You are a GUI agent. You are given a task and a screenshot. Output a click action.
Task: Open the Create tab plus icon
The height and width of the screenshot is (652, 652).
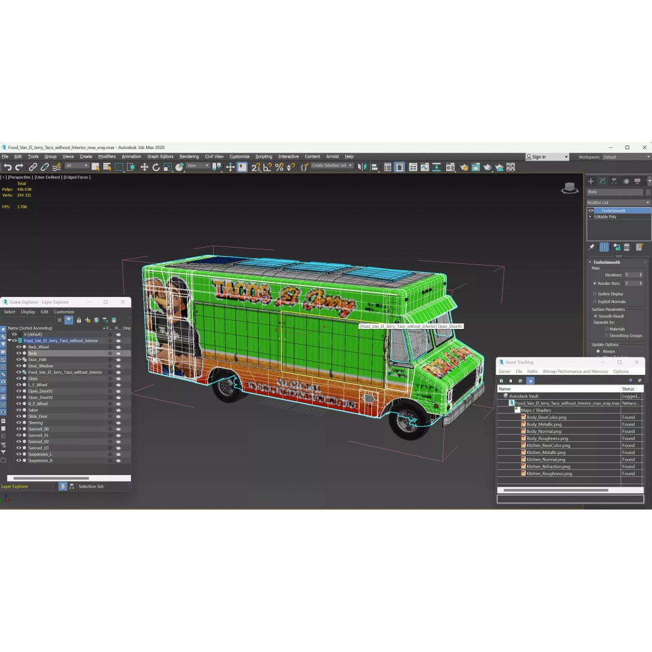tap(590, 181)
